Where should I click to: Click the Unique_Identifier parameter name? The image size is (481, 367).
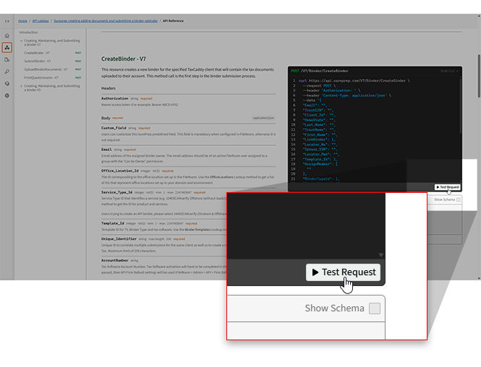point(119,238)
